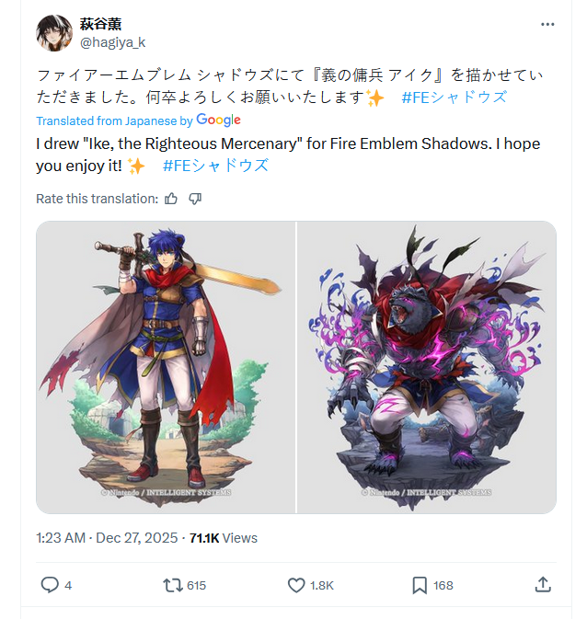Click the 1:23 AM Dec 27, 2025 timestamp

[107, 538]
